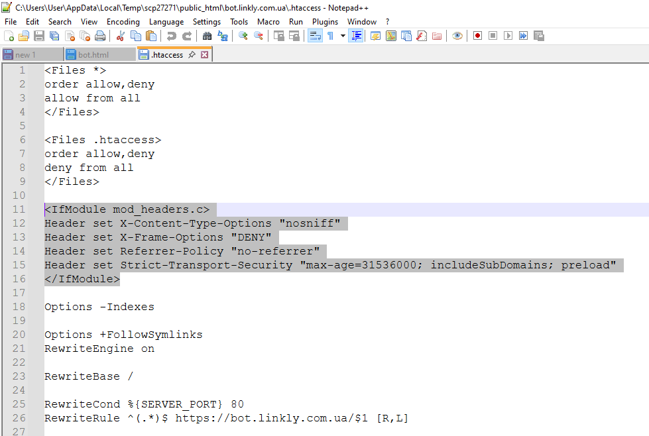
Task: Toggle monitoring with the eye icon
Action: [x=457, y=36]
